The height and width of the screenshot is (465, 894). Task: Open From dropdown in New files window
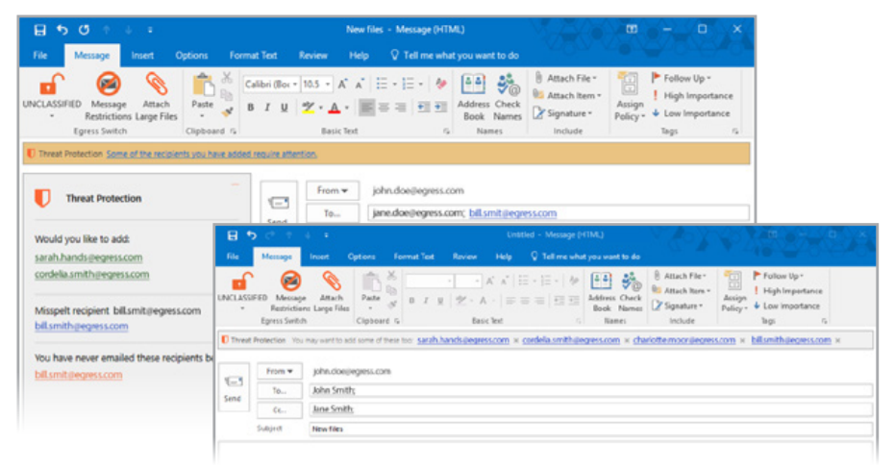(x=333, y=190)
